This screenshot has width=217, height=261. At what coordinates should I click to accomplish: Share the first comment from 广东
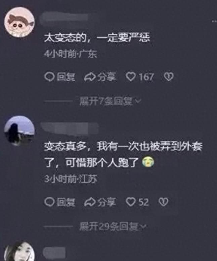[100, 77]
